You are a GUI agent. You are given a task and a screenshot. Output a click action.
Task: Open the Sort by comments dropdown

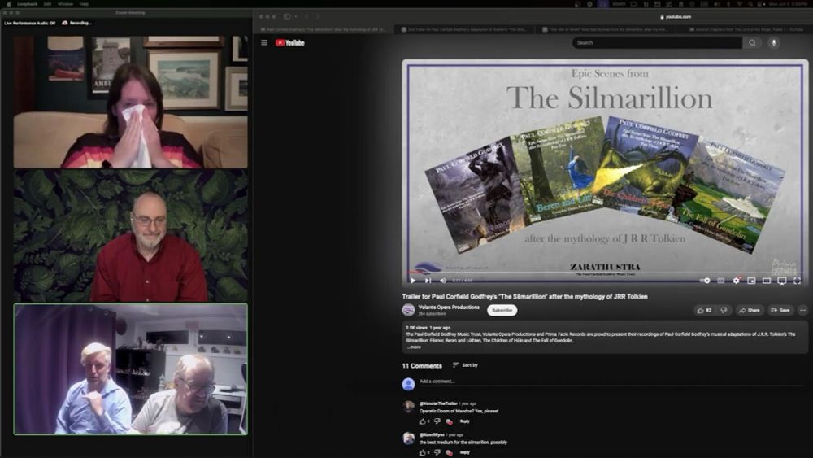464,365
